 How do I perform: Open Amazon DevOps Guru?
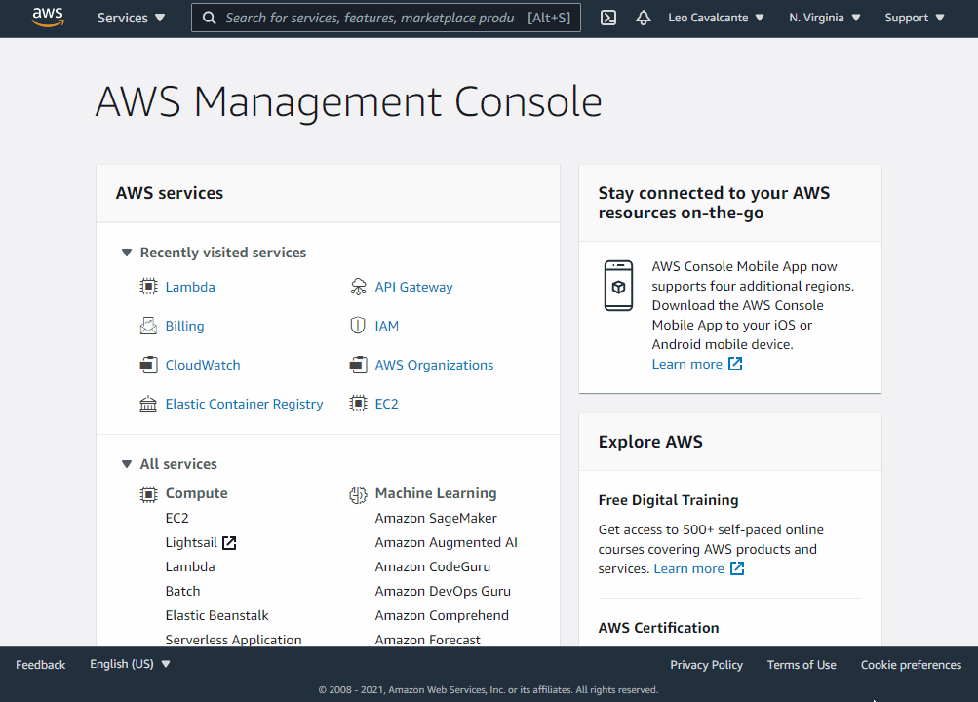443,591
